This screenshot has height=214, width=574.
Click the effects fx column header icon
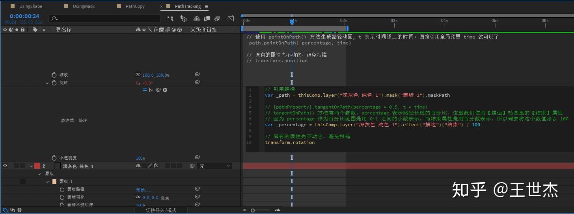pyautogui.click(x=156, y=30)
